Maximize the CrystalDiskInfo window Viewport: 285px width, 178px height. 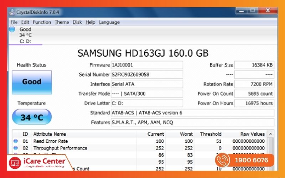coord(253,11)
